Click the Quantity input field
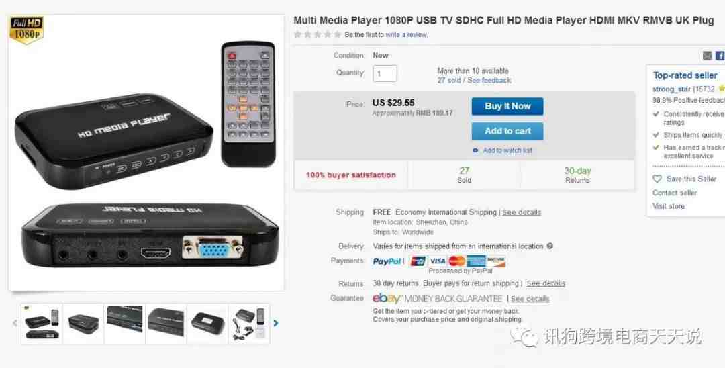This screenshot has height=368, width=725. point(385,73)
